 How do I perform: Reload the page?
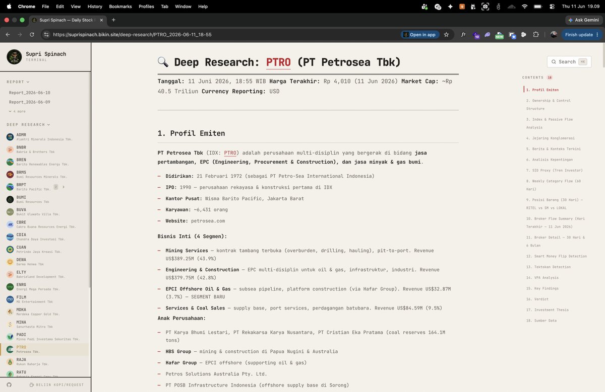32,35
